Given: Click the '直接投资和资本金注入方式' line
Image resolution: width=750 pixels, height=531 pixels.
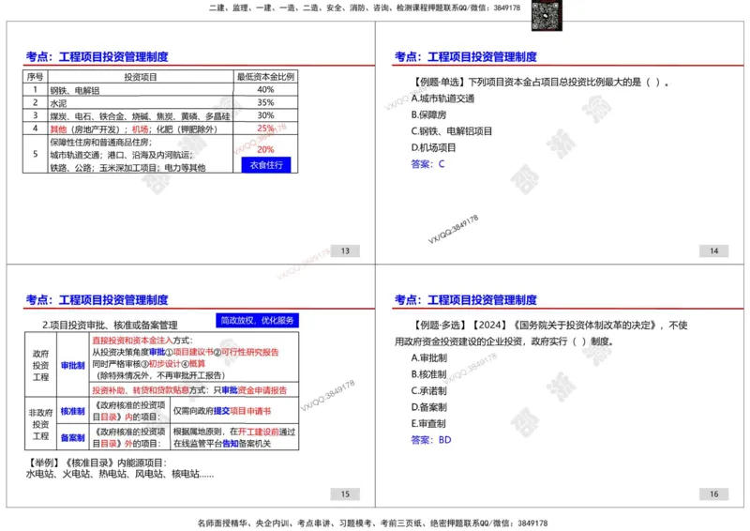Looking at the screenshot, I should tap(142, 340).
